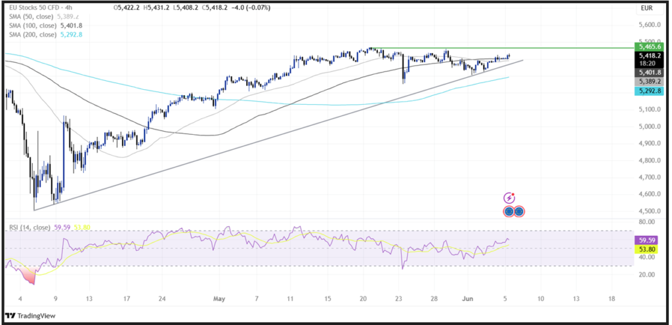Click the purple 59.59 value in the RSI legend
The image size is (672, 325).
point(61,227)
